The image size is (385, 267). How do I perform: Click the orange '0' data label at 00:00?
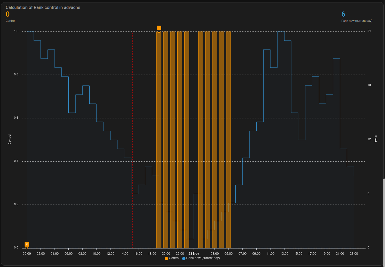[27, 244]
